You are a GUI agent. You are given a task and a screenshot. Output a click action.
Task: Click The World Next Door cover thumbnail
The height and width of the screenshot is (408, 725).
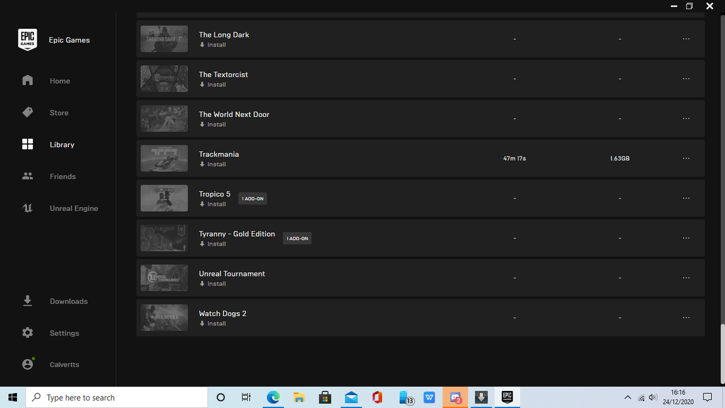click(x=164, y=118)
